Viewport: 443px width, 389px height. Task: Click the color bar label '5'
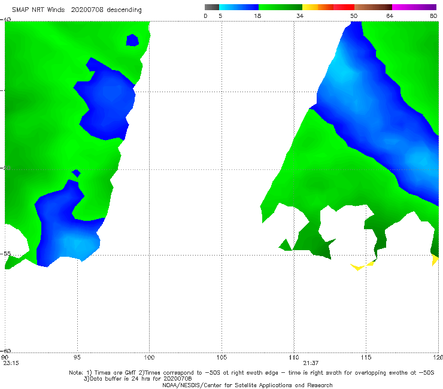point(220,16)
